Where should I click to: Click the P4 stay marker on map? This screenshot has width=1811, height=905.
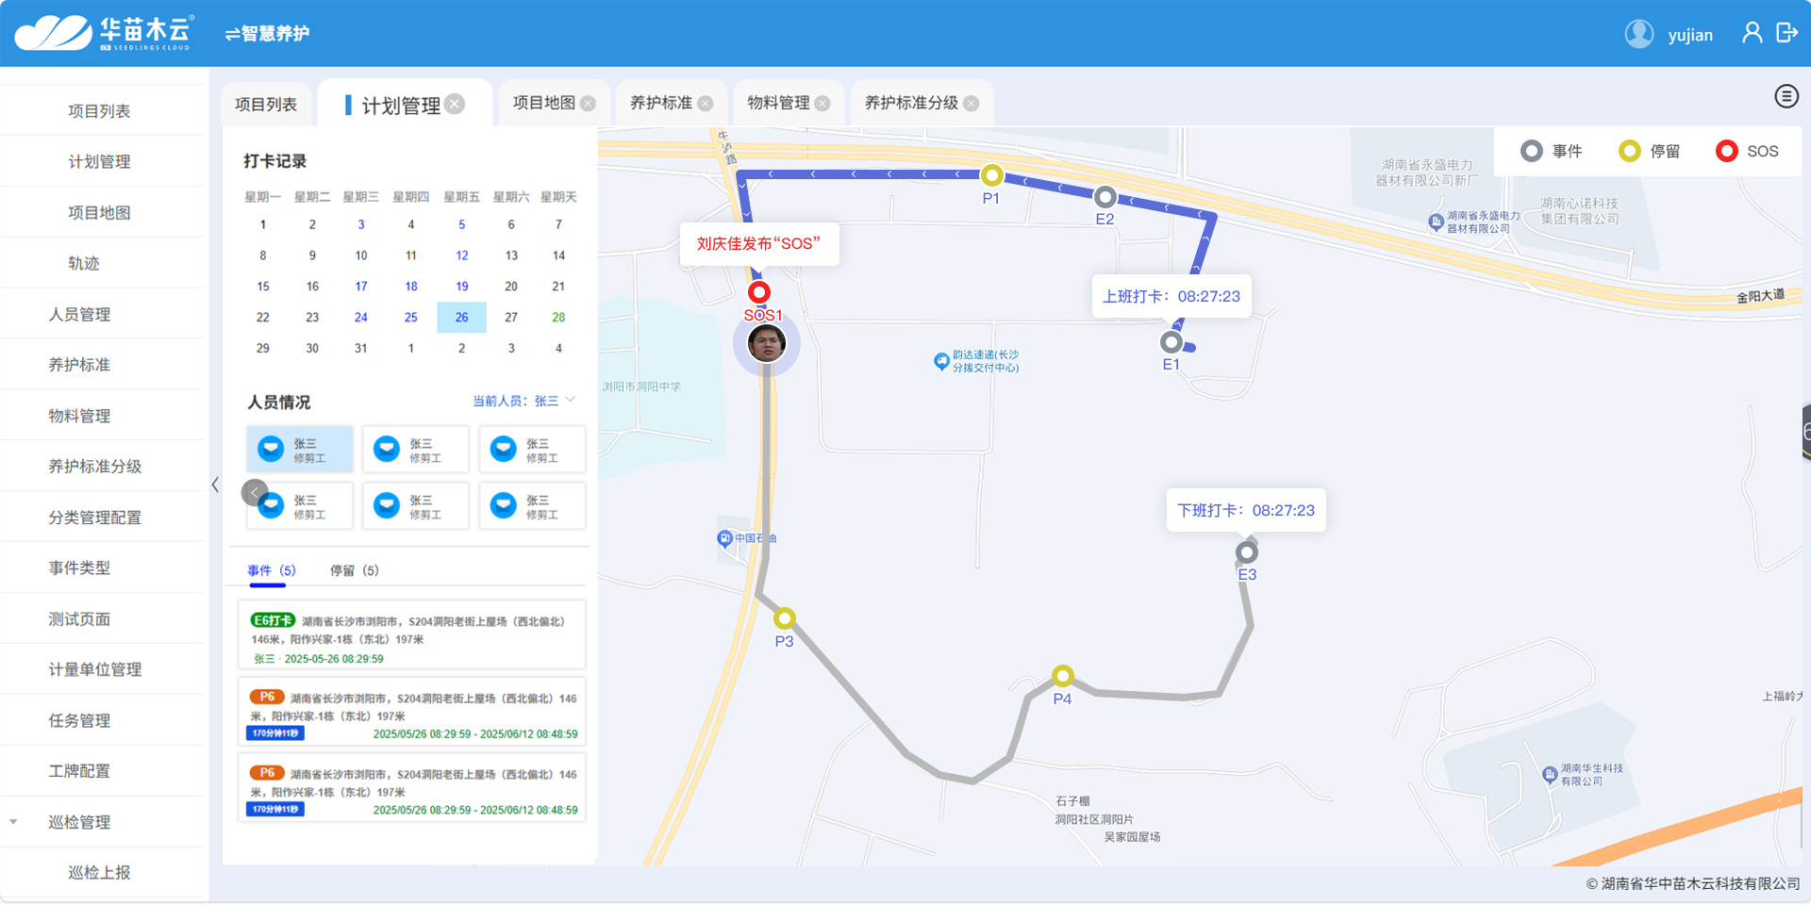coord(1063,676)
